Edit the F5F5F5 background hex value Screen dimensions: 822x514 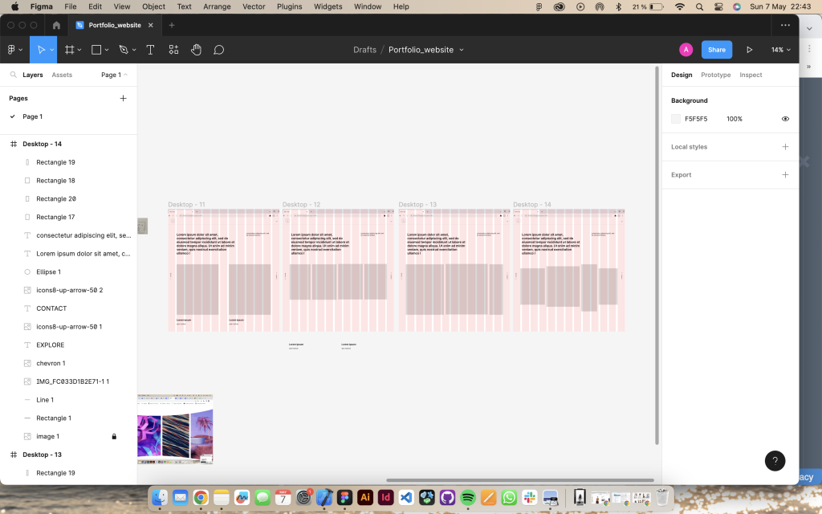pyautogui.click(x=696, y=119)
